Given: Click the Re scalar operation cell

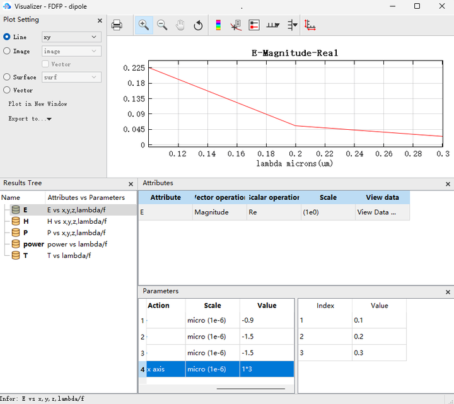Looking at the screenshot, I should [274, 212].
